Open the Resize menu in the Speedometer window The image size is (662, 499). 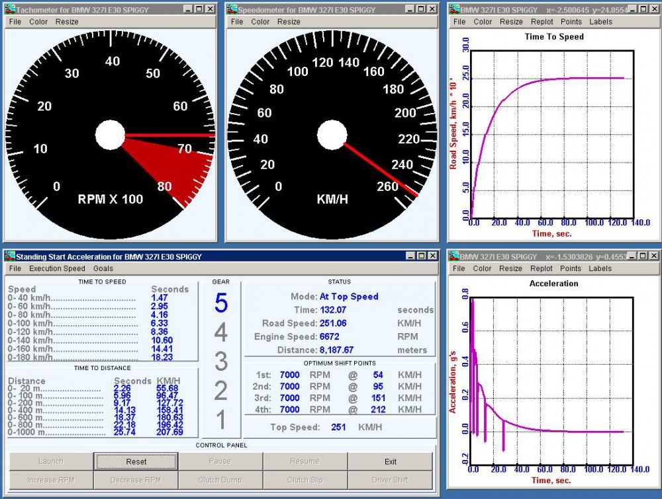(x=289, y=22)
